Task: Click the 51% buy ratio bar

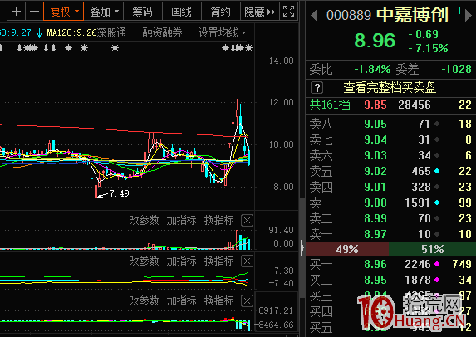Action: 432,249
